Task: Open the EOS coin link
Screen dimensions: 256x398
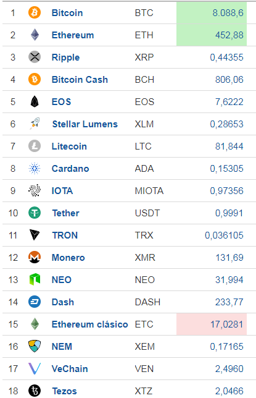Action: click(x=61, y=102)
